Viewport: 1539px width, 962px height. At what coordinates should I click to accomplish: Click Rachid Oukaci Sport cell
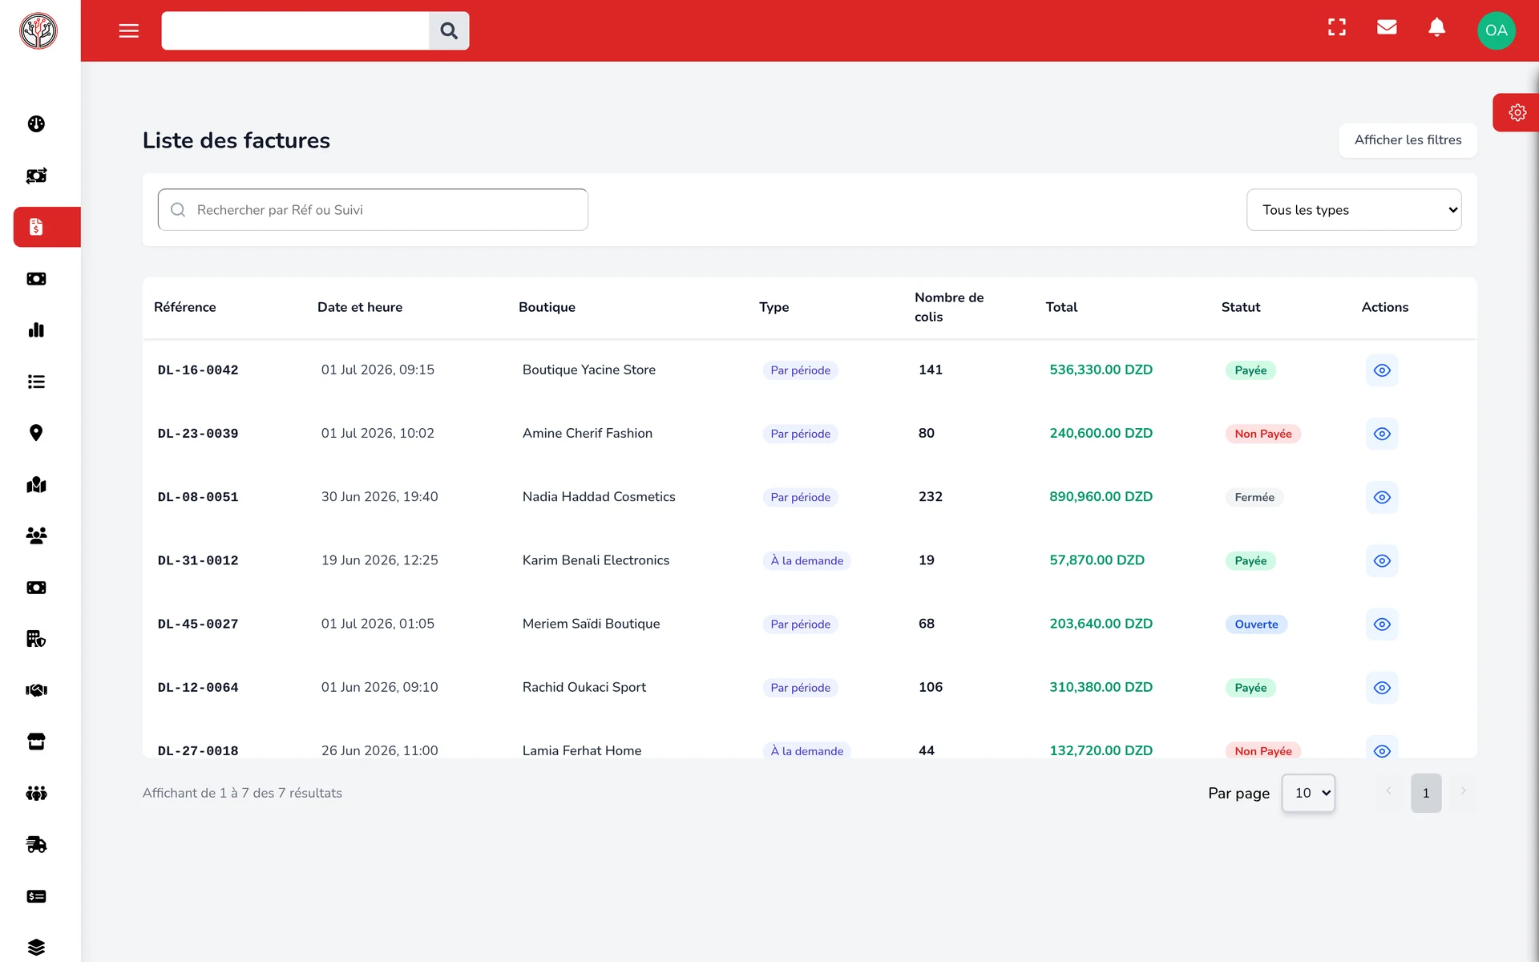click(584, 687)
